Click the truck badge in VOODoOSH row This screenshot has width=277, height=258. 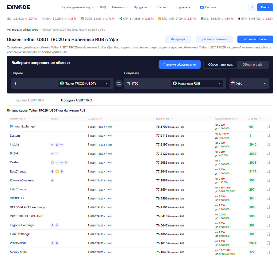coord(57,243)
